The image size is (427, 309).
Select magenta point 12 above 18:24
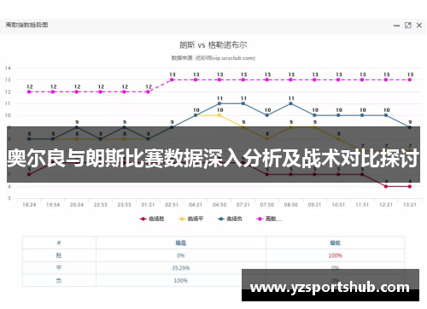click(29, 92)
